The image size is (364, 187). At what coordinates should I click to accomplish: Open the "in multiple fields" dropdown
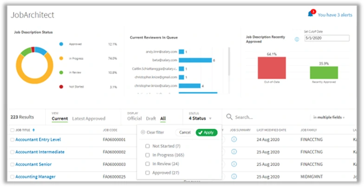(329, 117)
